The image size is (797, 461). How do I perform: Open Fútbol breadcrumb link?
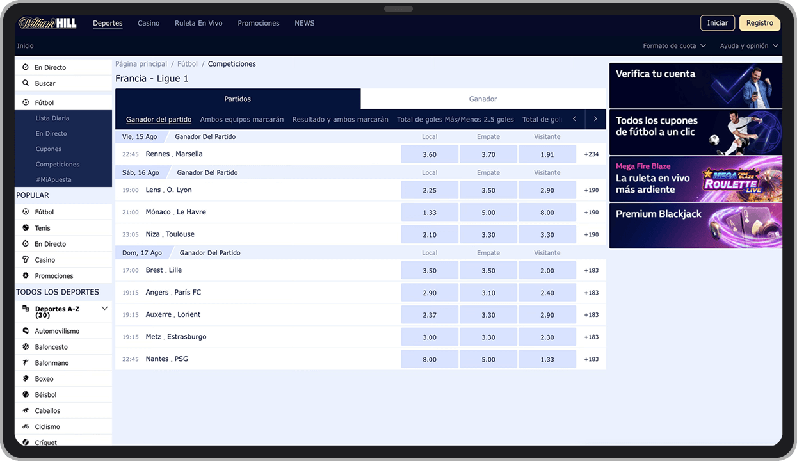pos(188,64)
